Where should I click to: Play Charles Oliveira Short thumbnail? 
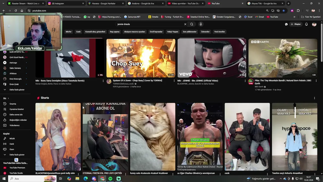click(x=200, y=137)
